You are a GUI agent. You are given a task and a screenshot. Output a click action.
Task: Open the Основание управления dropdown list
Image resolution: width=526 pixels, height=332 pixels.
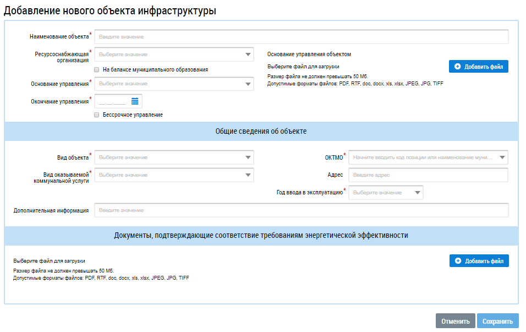pos(174,84)
